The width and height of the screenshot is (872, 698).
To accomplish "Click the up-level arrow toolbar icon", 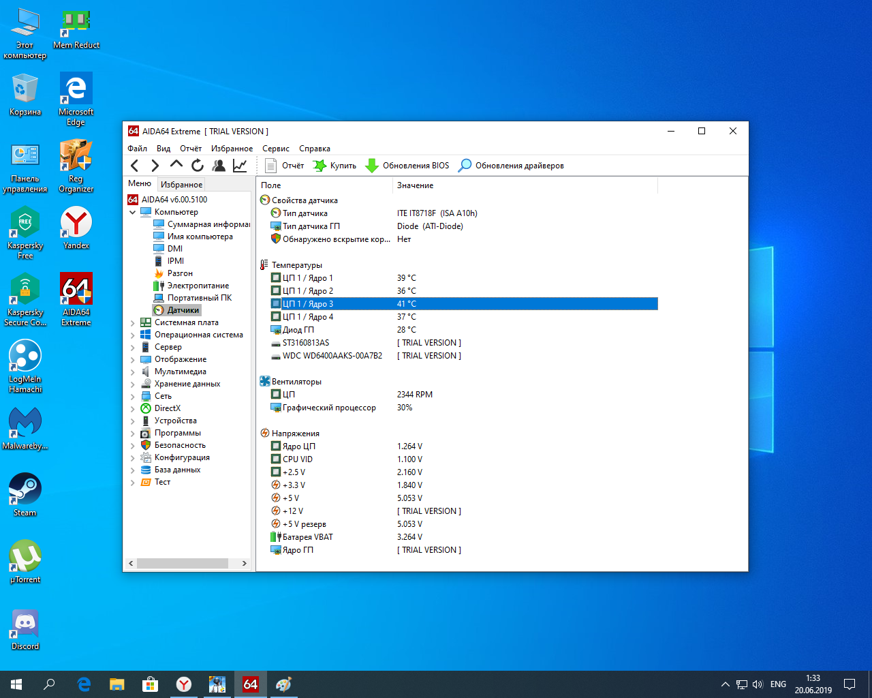I will click(176, 164).
